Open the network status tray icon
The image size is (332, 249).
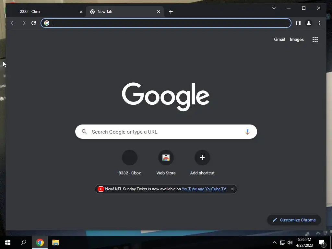[282, 243]
